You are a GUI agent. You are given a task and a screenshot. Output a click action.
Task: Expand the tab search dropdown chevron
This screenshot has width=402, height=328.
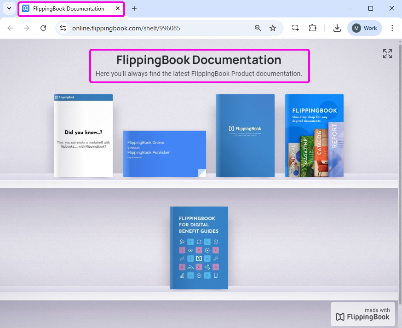pos(9,8)
